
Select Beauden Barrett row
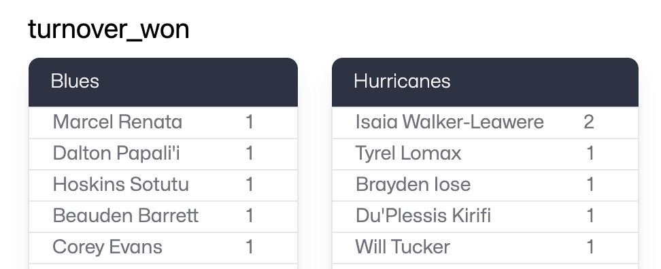(x=163, y=216)
